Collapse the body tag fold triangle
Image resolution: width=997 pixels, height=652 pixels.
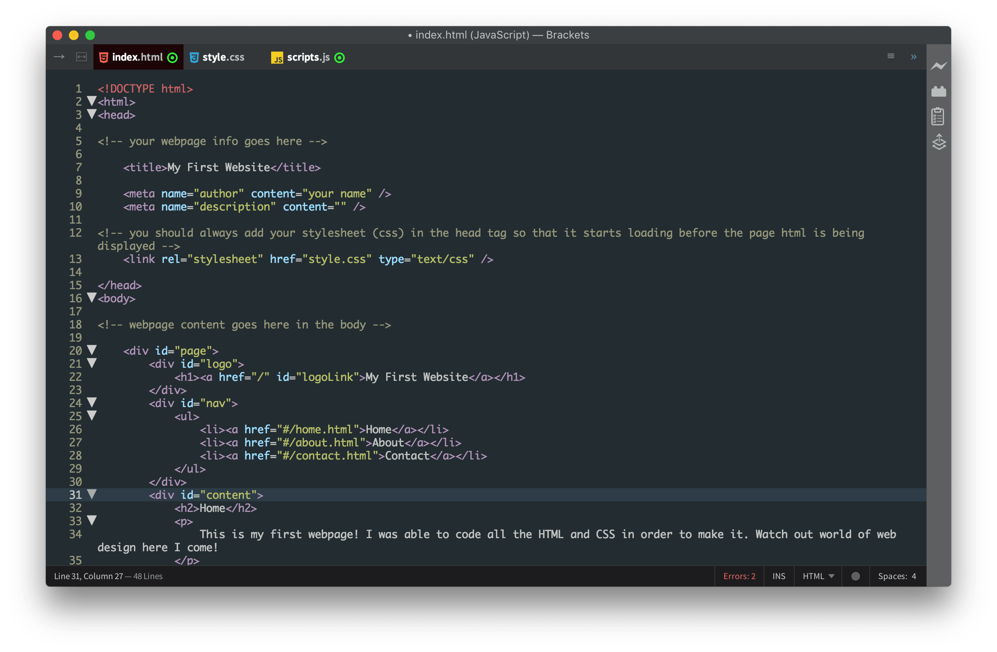(92, 297)
